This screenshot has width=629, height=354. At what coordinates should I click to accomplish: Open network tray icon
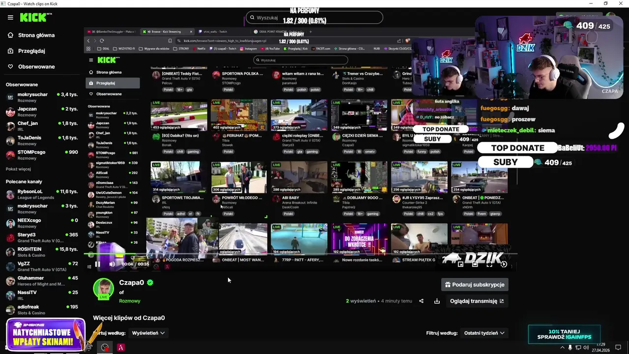[x=578, y=348]
